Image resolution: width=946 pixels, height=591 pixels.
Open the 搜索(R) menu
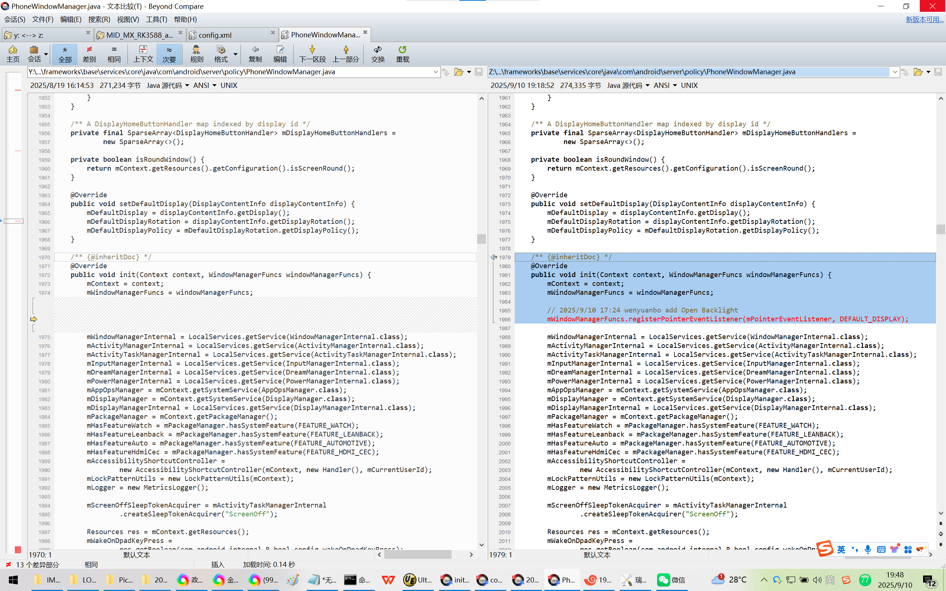pos(99,19)
